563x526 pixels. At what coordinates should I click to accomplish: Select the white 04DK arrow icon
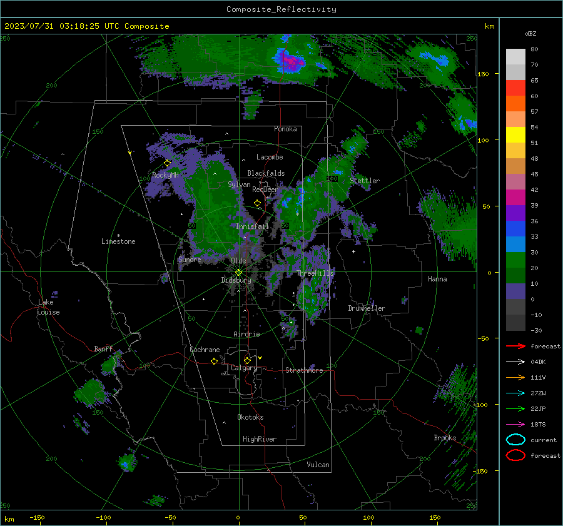(515, 362)
